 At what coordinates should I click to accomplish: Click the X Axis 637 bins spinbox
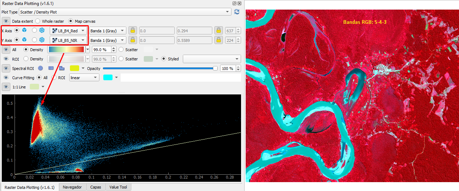point(233,31)
